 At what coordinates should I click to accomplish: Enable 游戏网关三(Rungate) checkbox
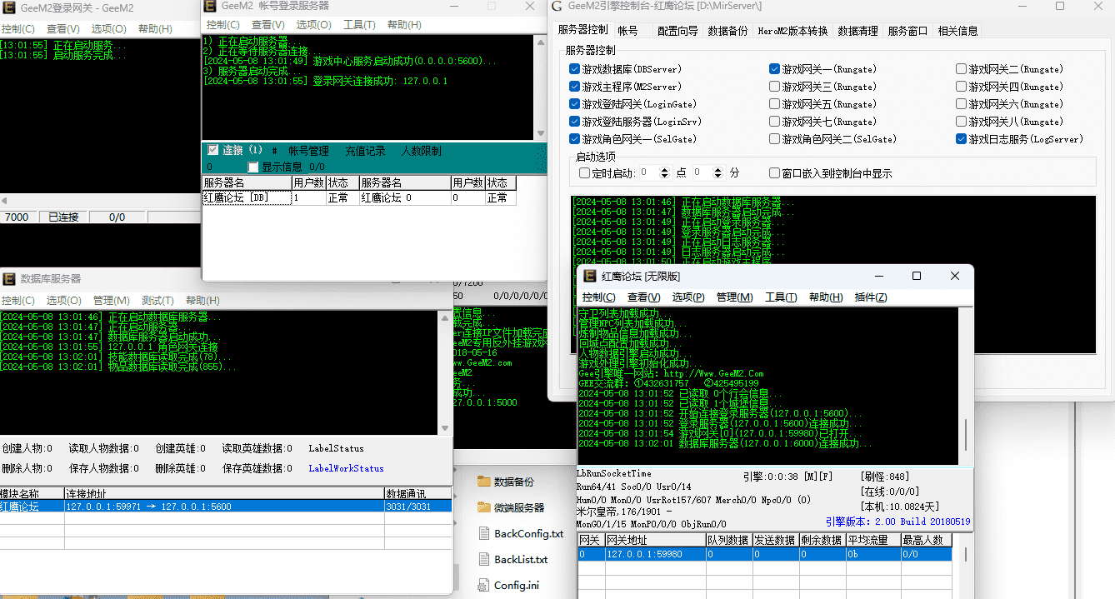point(774,87)
